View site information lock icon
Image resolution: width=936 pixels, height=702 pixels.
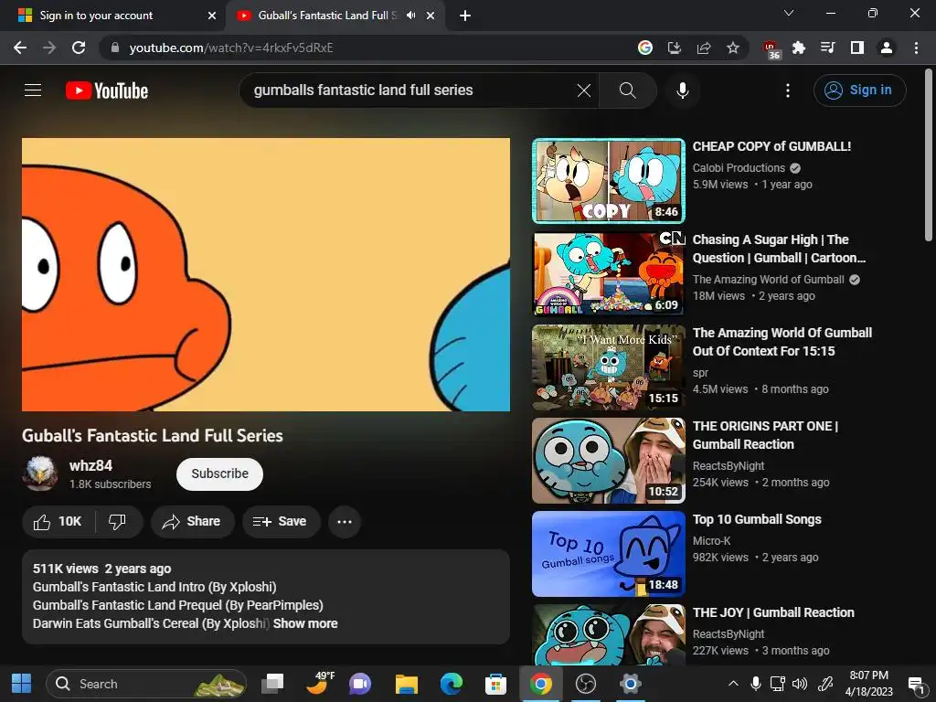tap(115, 48)
